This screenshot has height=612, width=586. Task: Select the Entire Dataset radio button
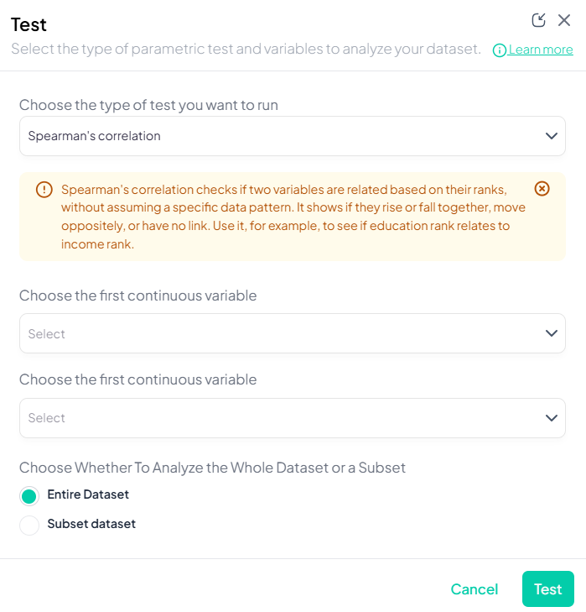(x=29, y=495)
